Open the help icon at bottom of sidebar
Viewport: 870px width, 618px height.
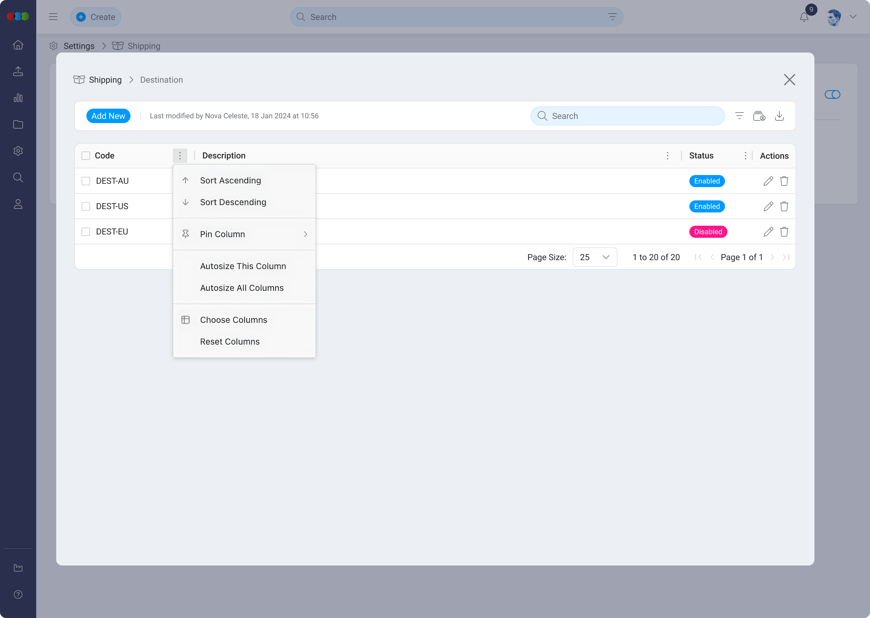point(18,594)
